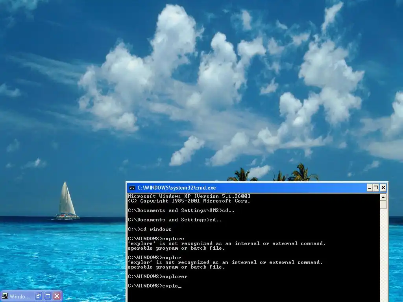Click the line C:\Documents and Settings\VM2>cd..
Screen dimensions: 403x302
(x=181, y=210)
